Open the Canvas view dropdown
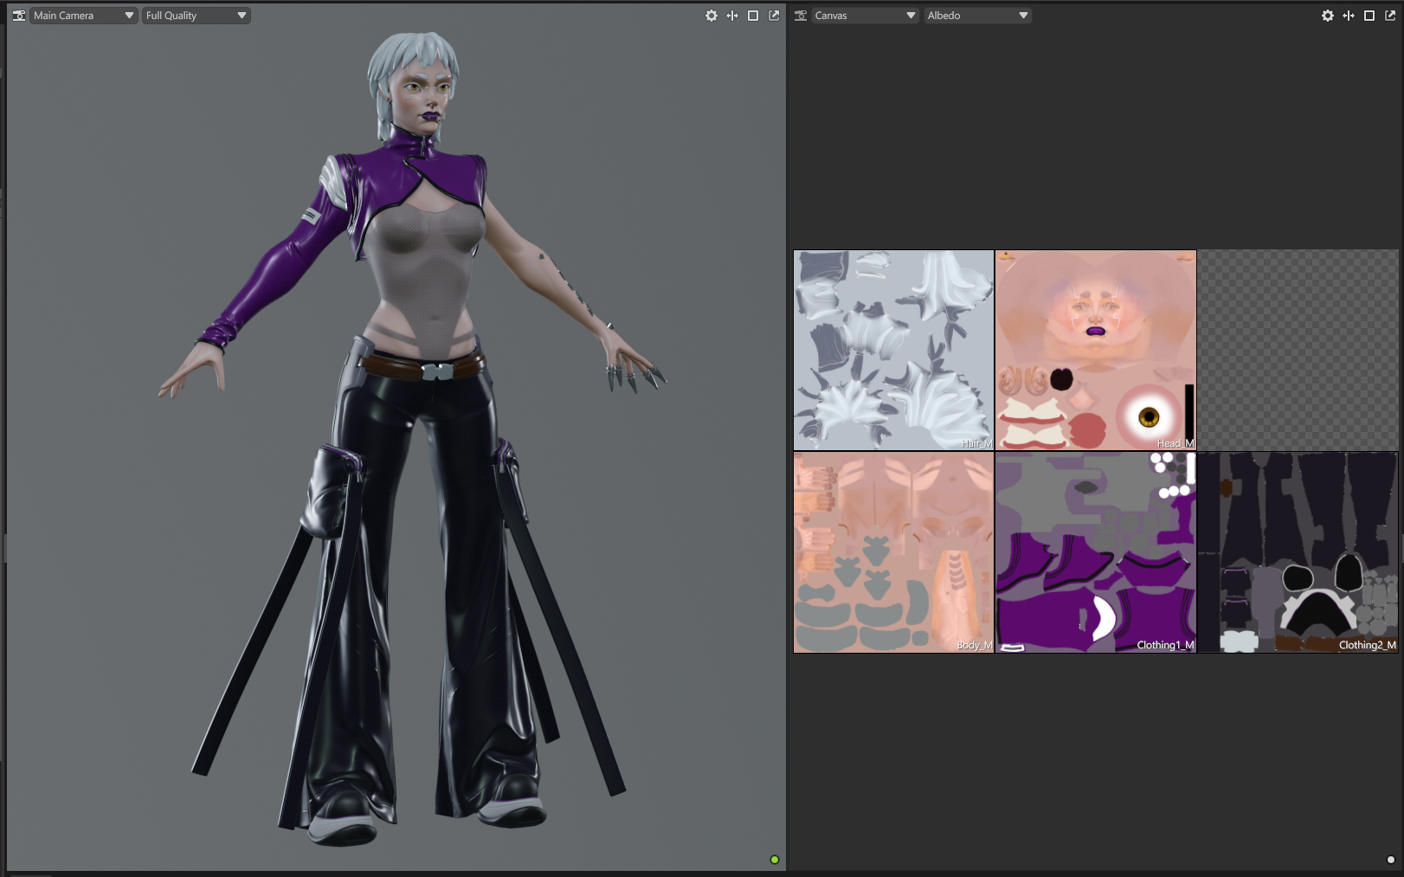This screenshot has width=1404, height=877. click(x=865, y=16)
